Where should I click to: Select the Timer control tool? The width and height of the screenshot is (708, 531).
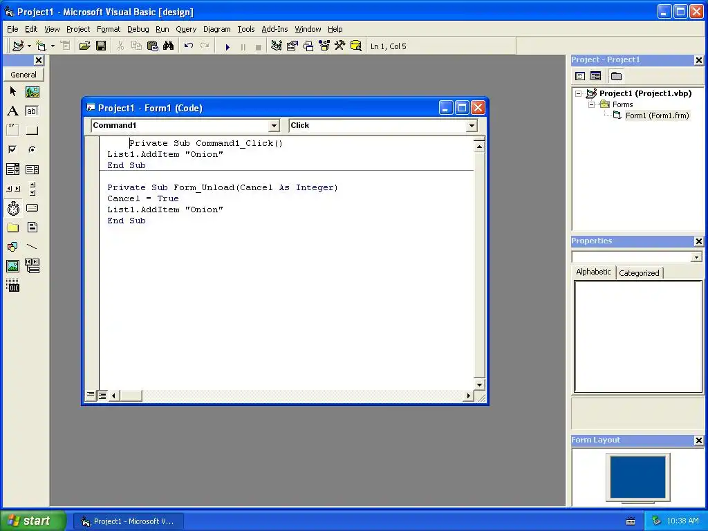12,208
